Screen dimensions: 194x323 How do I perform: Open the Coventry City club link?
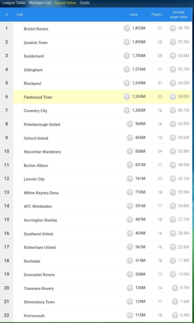coord(35,111)
